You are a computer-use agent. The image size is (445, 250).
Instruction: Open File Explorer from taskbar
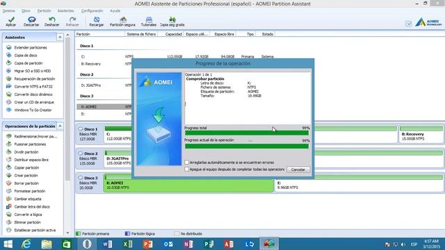click(47, 244)
